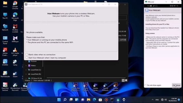Viewport: 183px width, 103px height.
Task: Open Adobe Illustrator desktop icon
Action: click(116, 87)
